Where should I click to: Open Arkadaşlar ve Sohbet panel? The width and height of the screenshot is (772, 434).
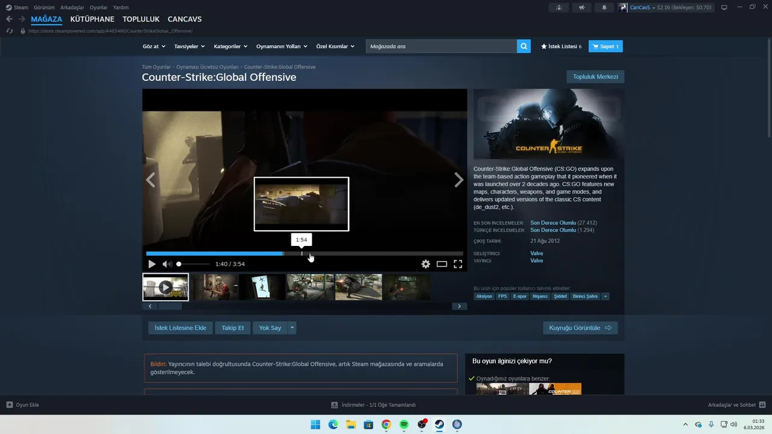tap(736, 405)
